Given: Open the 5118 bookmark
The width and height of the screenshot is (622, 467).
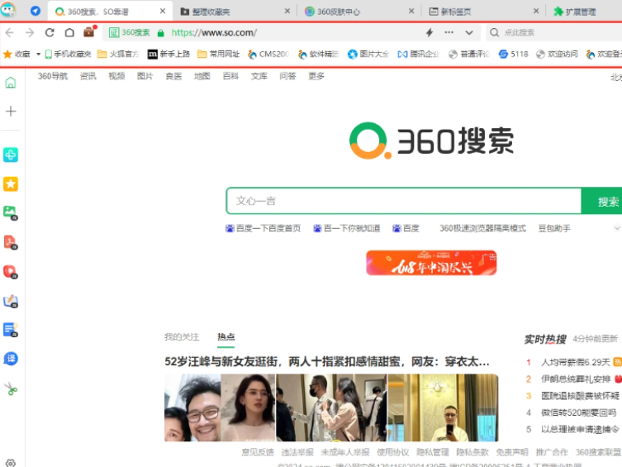Looking at the screenshot, I should point(513,54).
